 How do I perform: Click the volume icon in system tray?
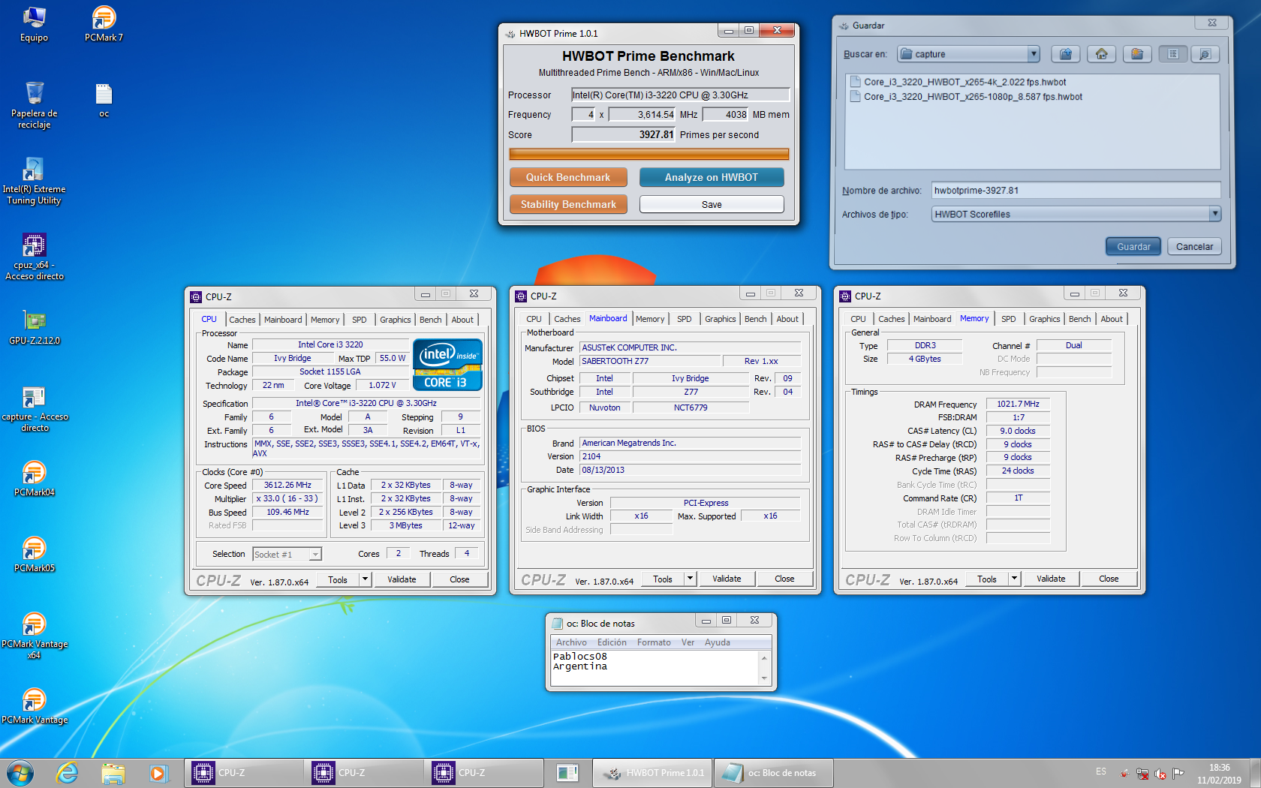1160,773
